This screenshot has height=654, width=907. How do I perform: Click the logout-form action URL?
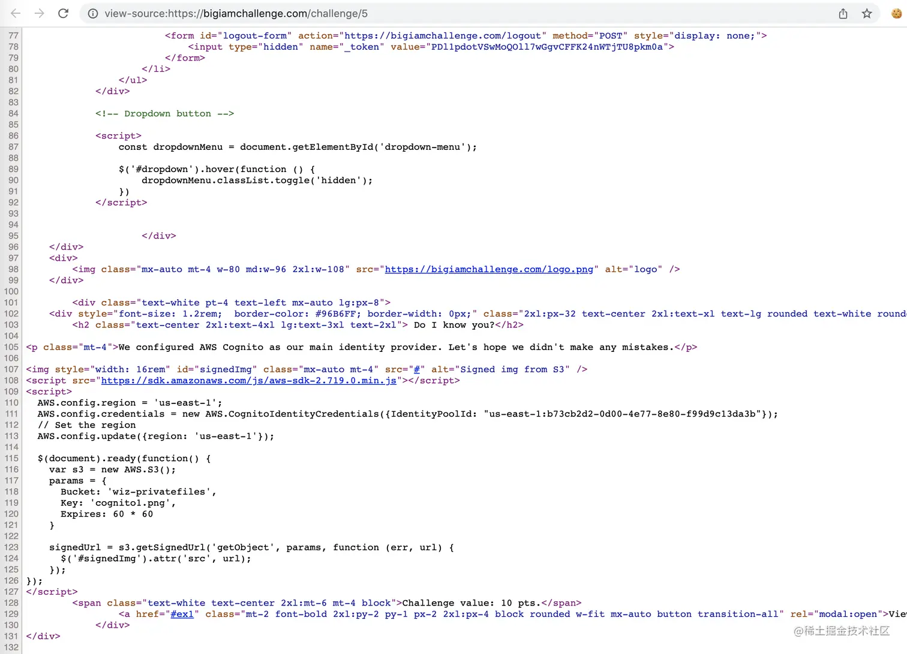pyautogui.click(x=443, y=36)
